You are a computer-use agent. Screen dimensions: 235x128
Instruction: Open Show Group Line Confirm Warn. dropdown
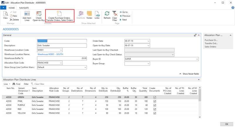coord(85,67)
